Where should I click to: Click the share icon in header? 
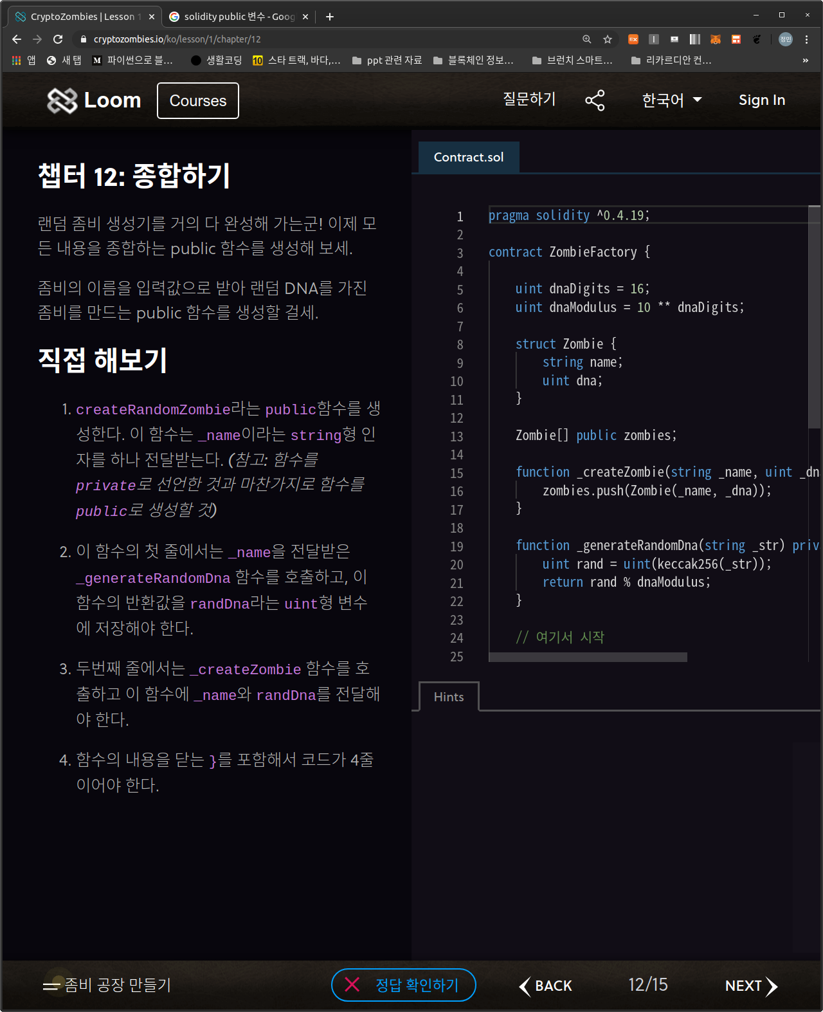595,100
